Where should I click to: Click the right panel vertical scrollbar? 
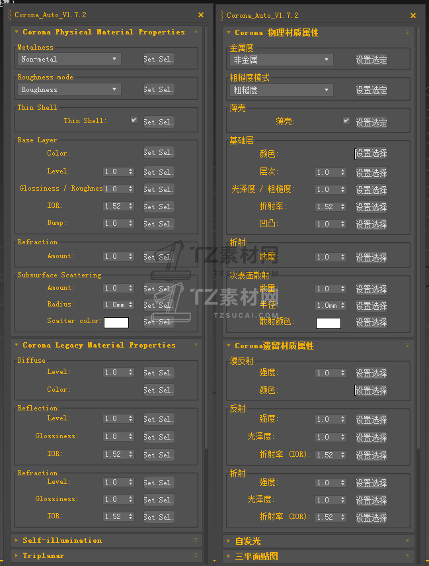click(418, 237)
